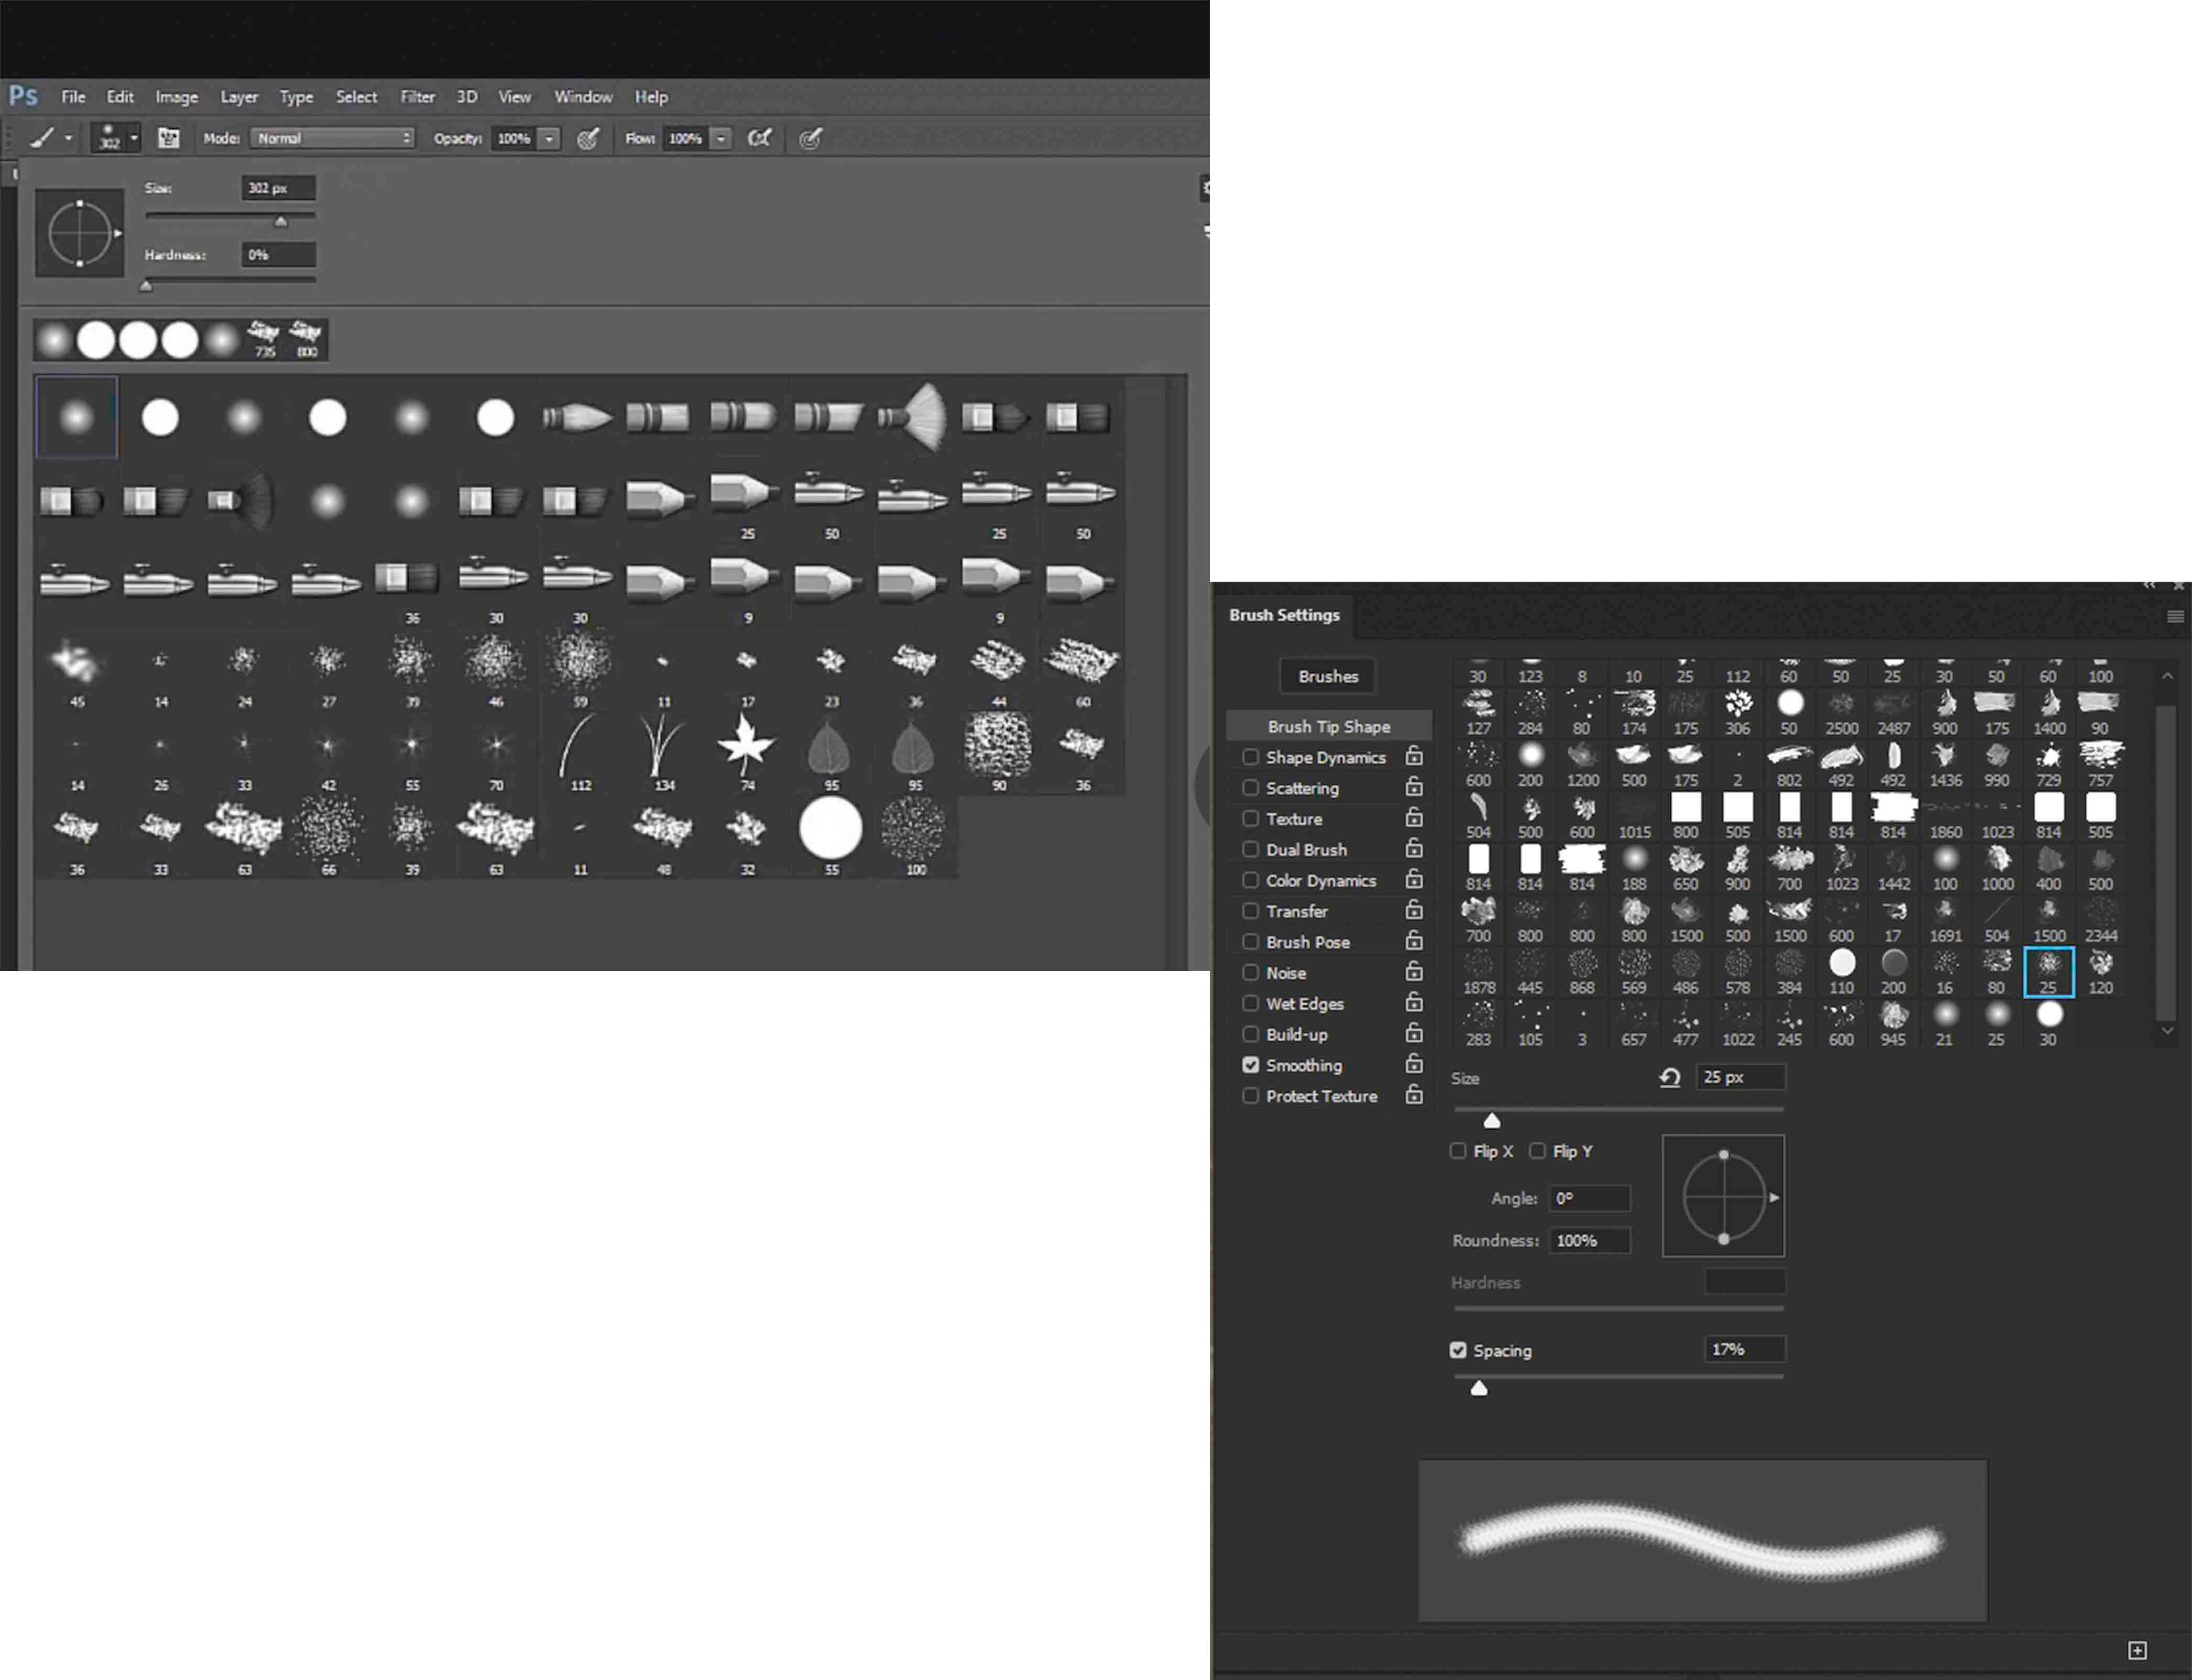Image resolution: width=2192 pixels, height=1680 pixels.
Task: Click the Spacing slider handle
Action: click(x=1478, y=1388)
